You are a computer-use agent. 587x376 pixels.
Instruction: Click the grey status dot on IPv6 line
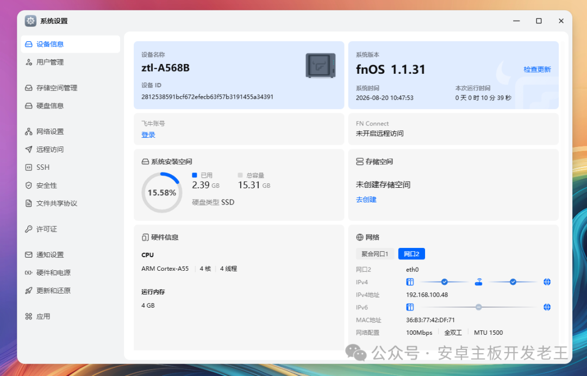[478, 307]
